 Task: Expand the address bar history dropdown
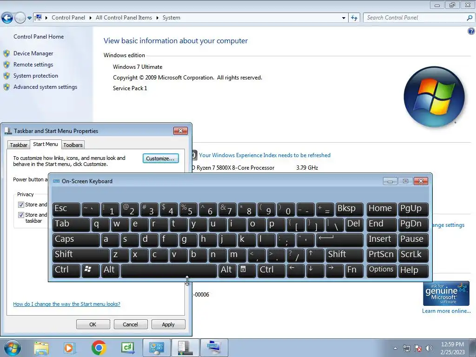click(344, 18)
